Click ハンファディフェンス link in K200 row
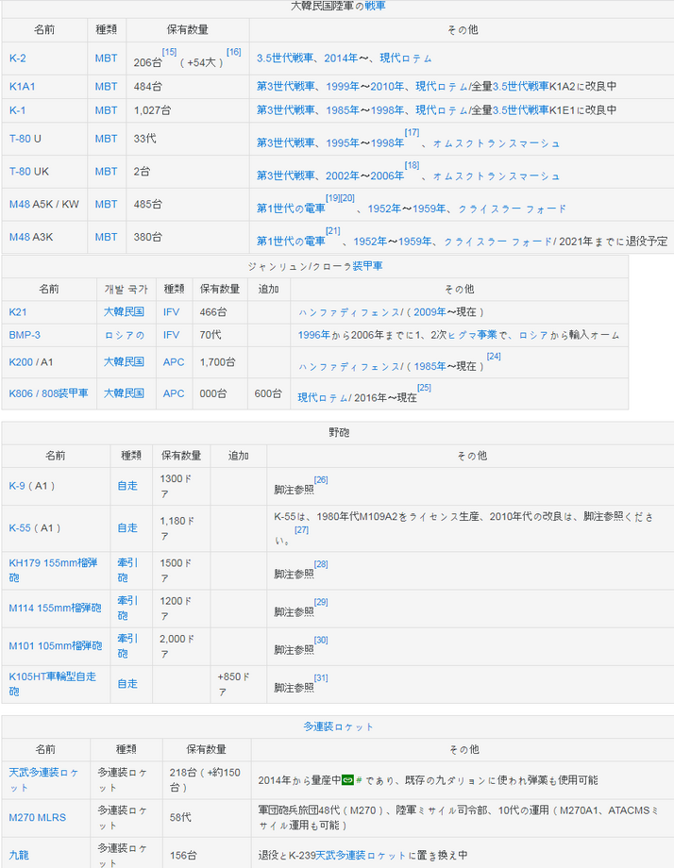 tap(349, 366)
